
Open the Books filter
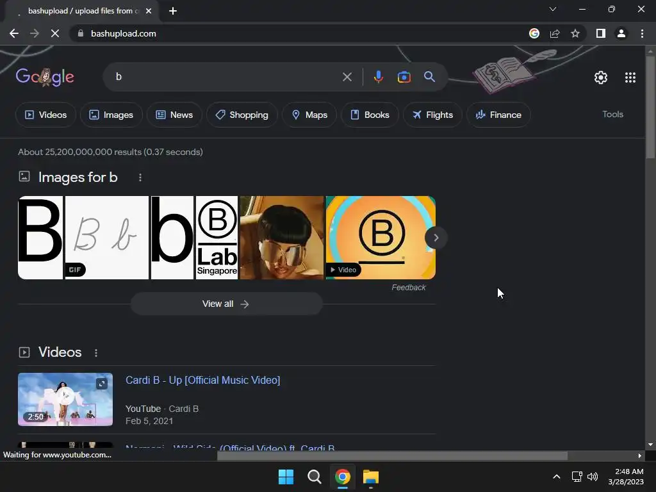(370, 115)
